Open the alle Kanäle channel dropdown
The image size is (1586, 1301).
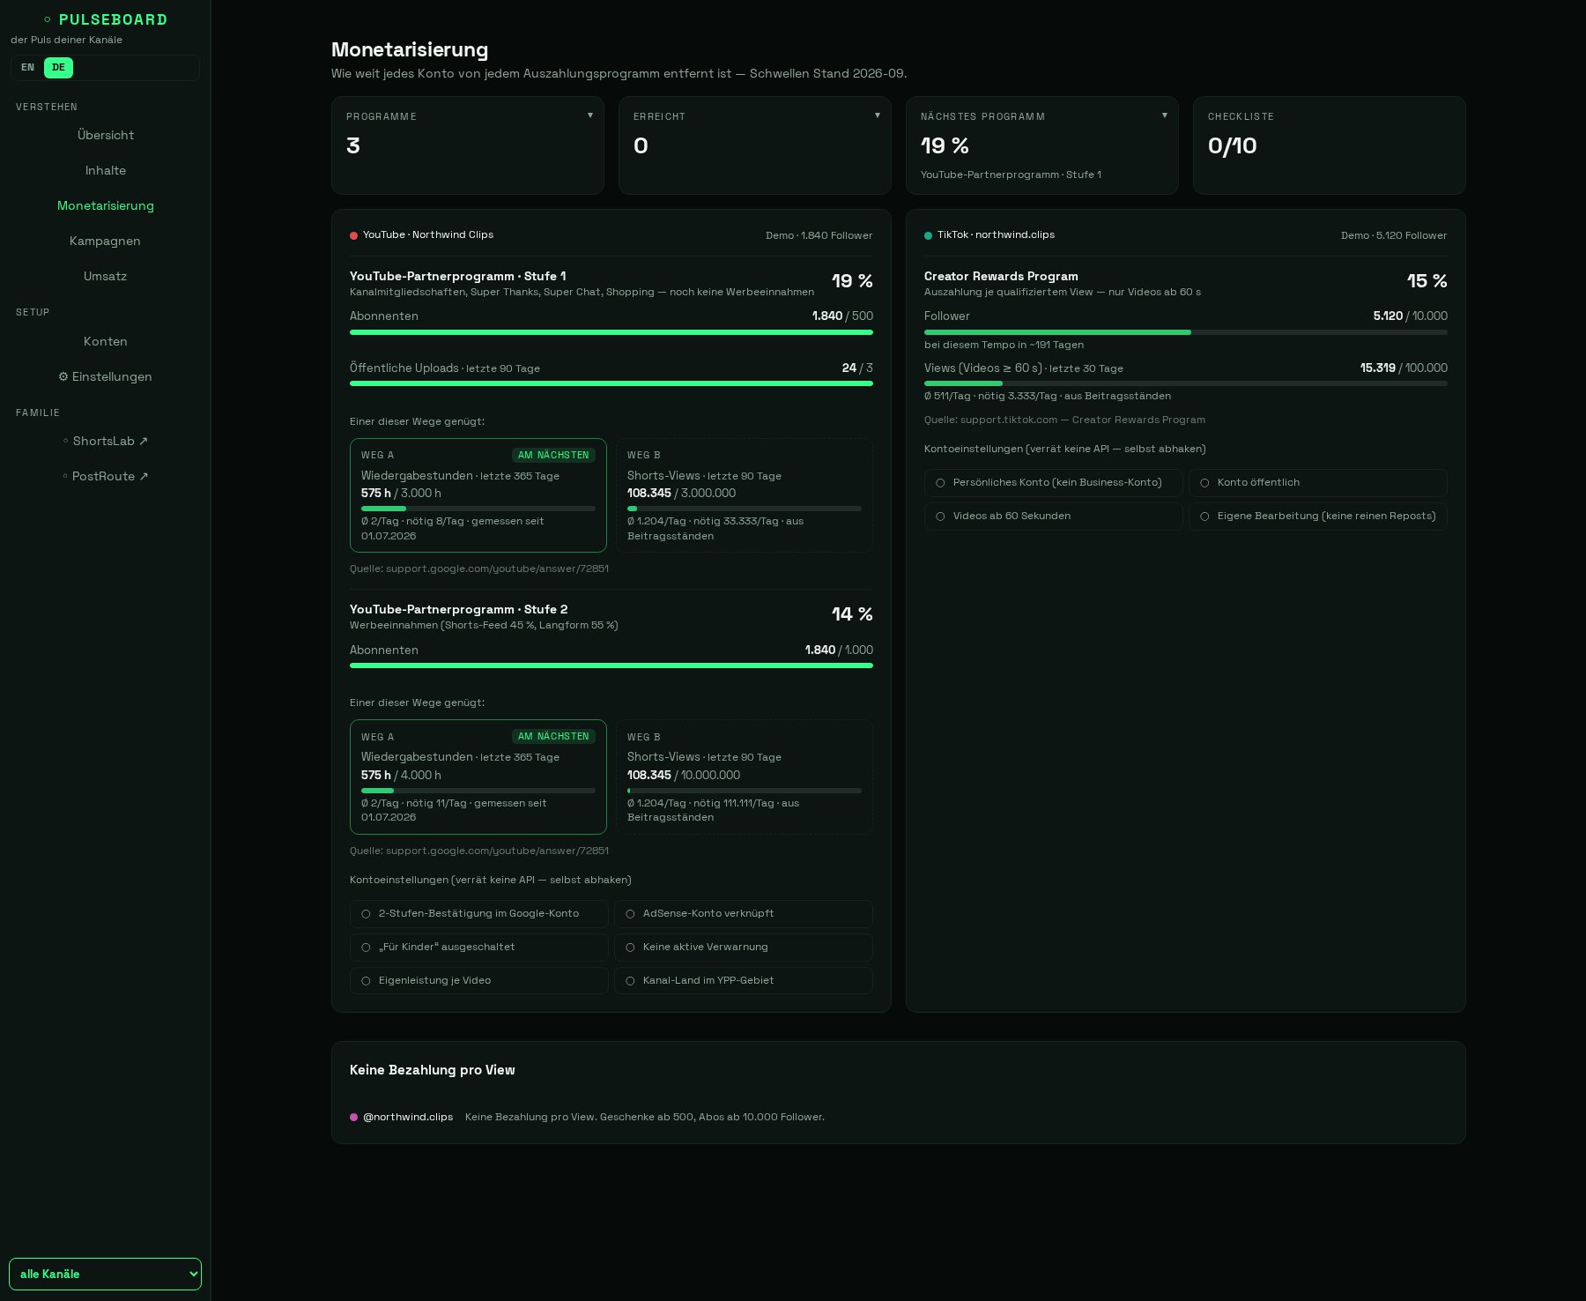[105, 1274]
